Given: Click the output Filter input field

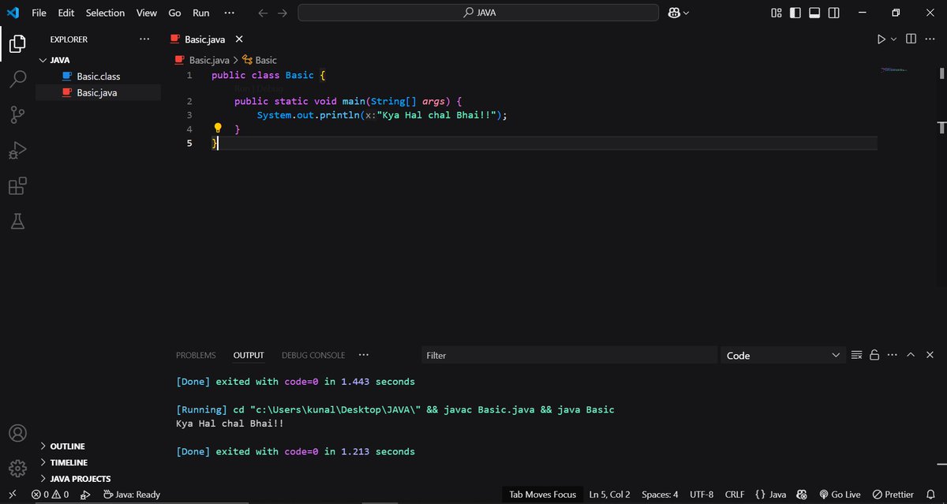Looking at the screenshot, I should [568, 356].
